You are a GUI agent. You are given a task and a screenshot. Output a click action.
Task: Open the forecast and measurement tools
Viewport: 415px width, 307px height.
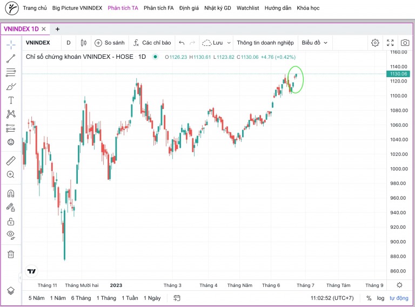tap(11, 128)
